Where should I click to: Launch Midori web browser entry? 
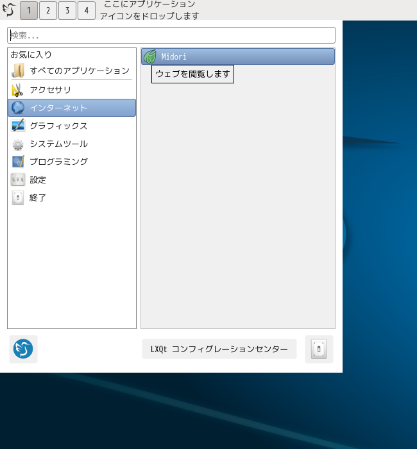[x=238, y=56]
